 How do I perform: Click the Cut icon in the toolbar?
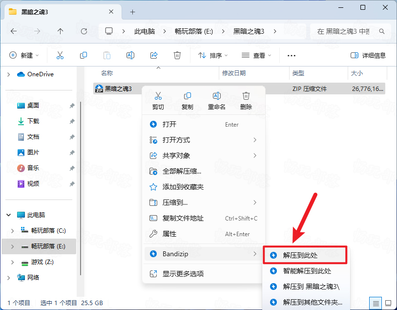(60, 55)
